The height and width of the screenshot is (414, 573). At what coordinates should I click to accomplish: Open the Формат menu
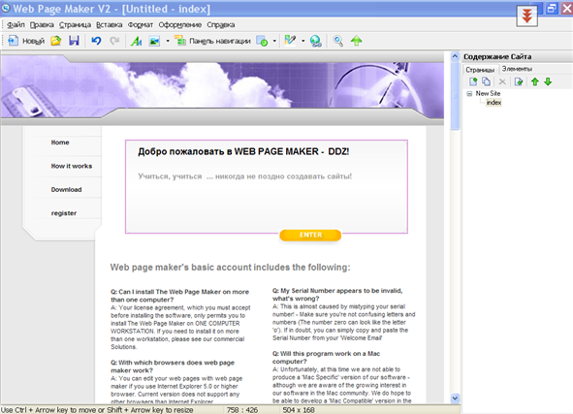tap(141, 25)
